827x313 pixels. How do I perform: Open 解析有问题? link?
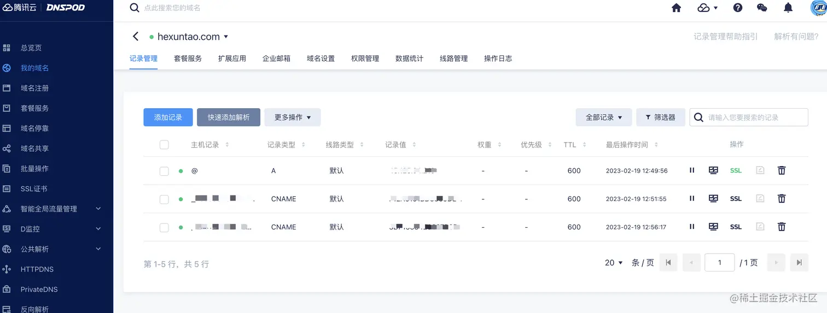click(796, 37)
